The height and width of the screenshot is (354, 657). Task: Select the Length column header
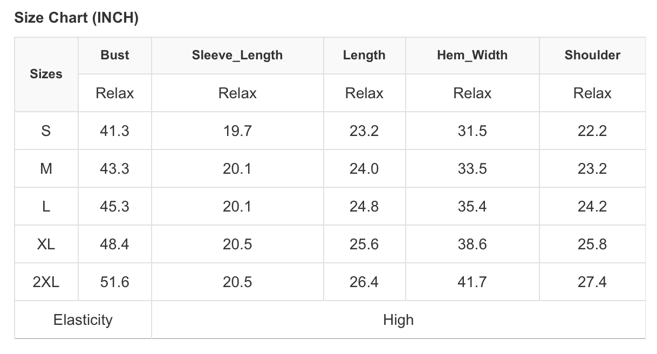[364, 55]
